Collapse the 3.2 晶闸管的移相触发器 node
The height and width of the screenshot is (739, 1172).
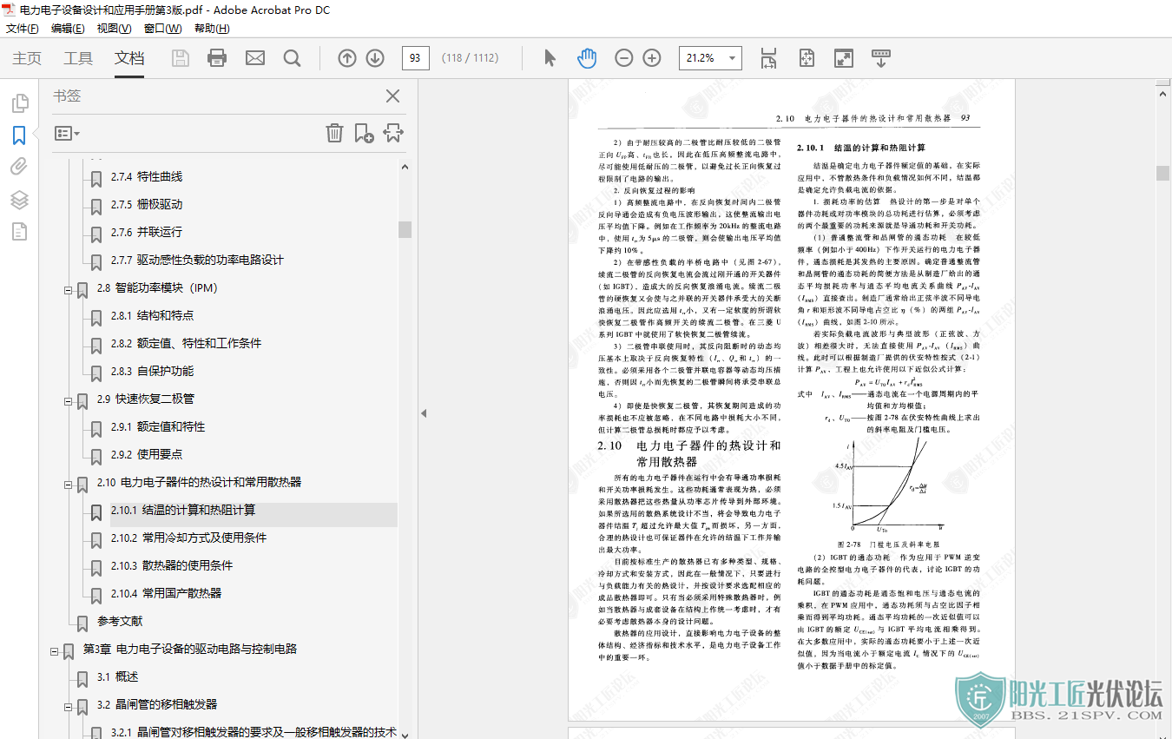[x=68, y=706]
